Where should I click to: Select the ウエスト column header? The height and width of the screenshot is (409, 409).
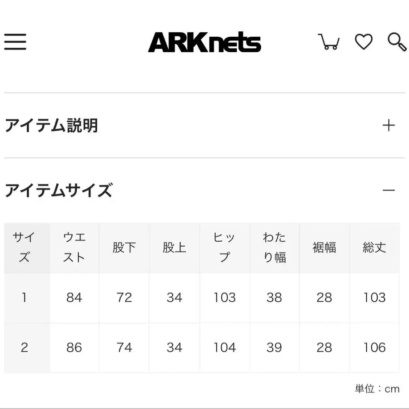[x=74, y=248]
